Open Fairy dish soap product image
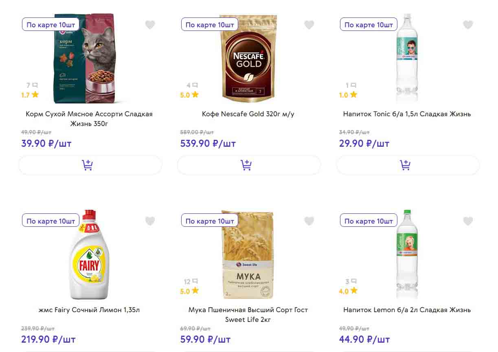 tap(89, 256)
